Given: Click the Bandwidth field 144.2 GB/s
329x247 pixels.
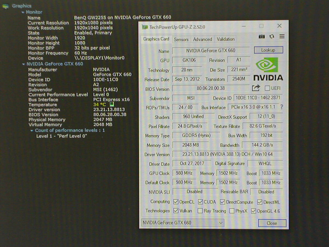Looking at the screenshot, I should (x=262, y=145).
